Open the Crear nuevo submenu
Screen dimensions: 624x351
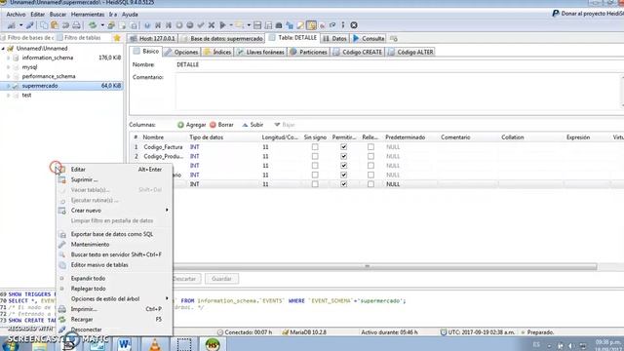(114, 211)
